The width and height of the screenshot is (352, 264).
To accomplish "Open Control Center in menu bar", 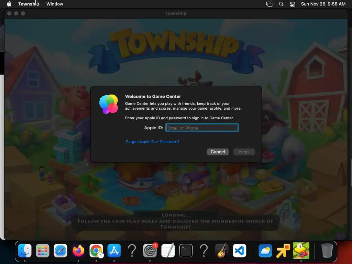I will 293,4.
